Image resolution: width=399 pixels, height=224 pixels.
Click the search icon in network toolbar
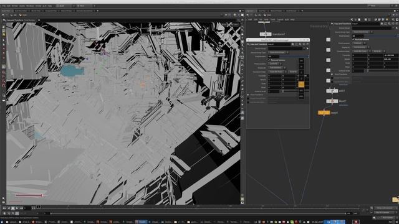[x=393, y=19]
